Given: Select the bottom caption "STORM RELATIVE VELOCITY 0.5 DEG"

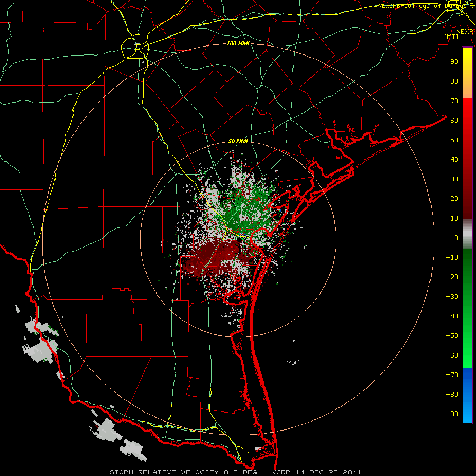Looking at the screenshot, I should [184, 472].
